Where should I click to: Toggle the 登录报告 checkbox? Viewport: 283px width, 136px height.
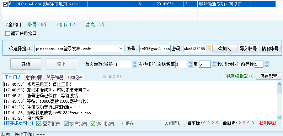[x=38, y=124]
